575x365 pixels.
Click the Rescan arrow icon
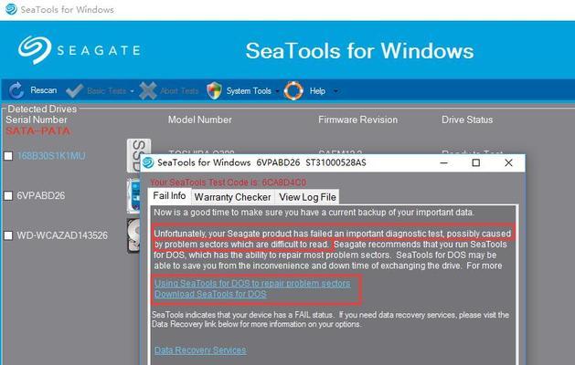click(16, 90)
